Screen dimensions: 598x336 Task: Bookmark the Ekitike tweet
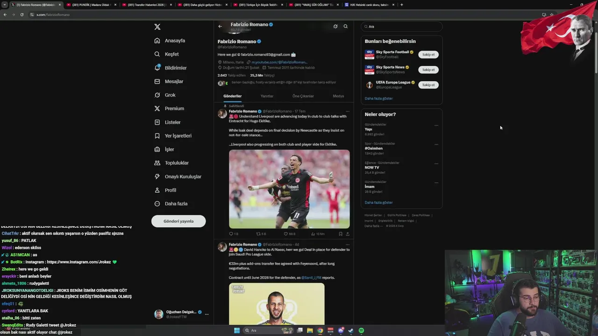(x=341, y=234)
